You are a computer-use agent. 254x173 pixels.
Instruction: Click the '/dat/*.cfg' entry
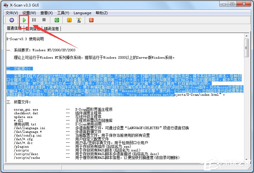[23, 139]
